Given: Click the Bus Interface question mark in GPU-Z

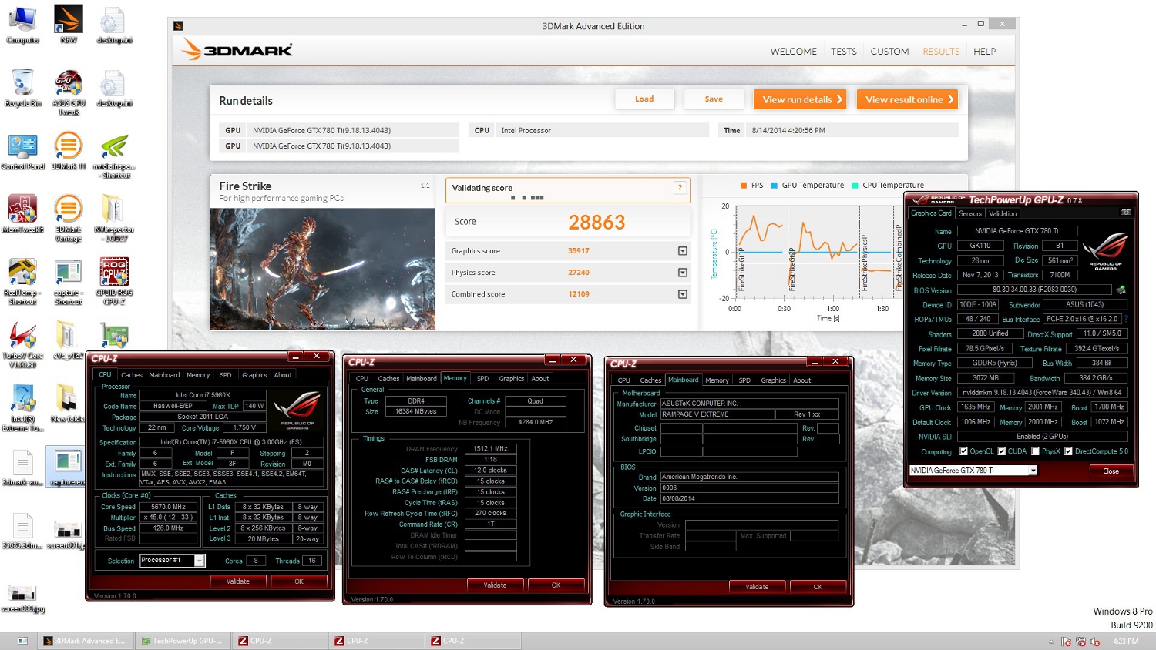Looking at the screenshot, I should click(1126, 319).
